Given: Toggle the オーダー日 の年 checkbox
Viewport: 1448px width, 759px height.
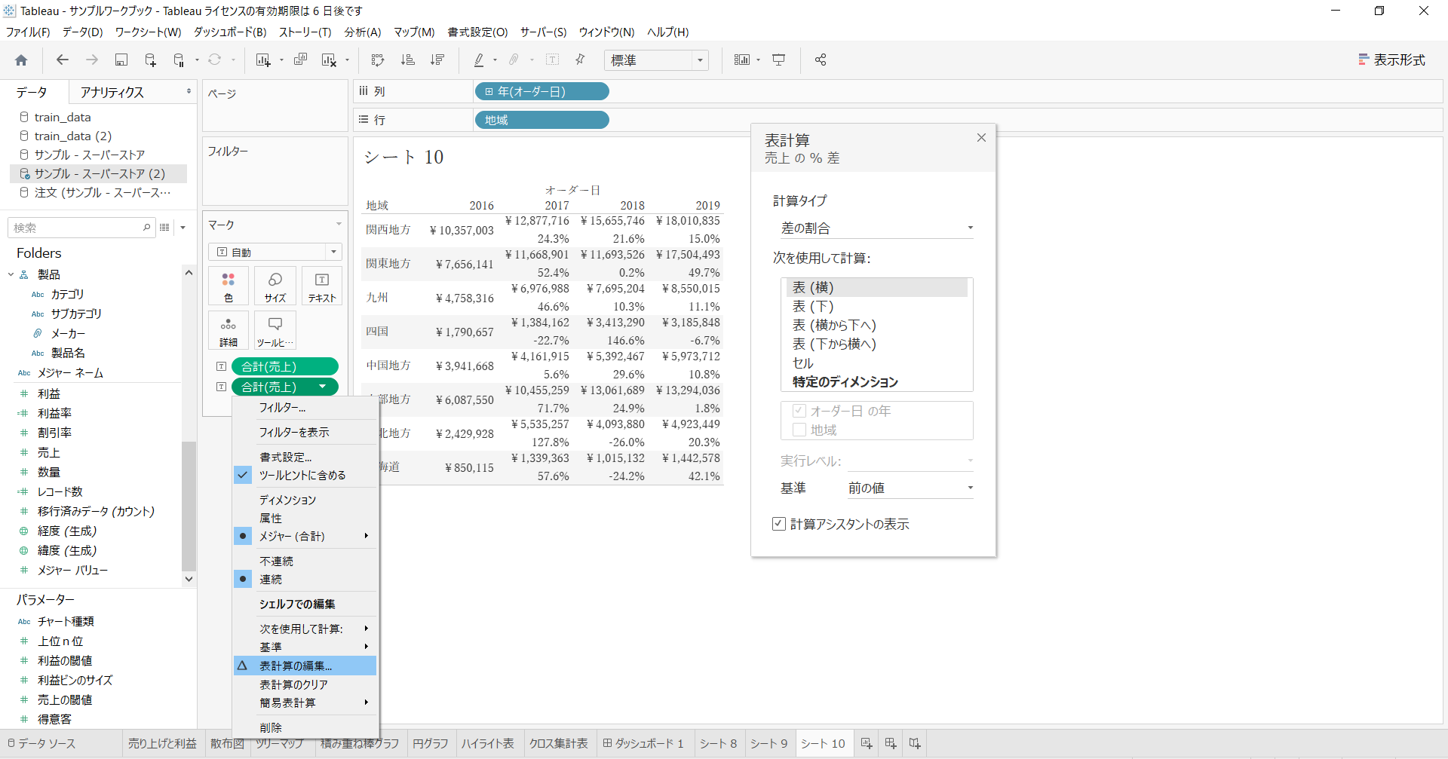Looking at the screenshot, I should coord(799,412).
